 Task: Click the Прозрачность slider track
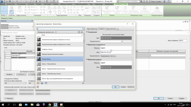[111, 41]
